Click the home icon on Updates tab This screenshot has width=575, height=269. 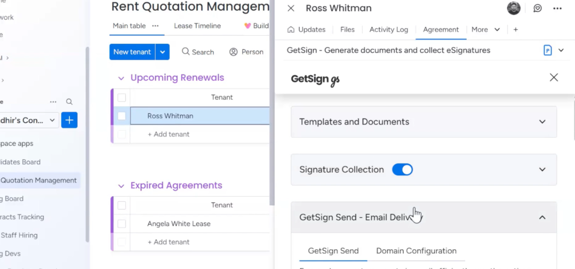[291, 30]
